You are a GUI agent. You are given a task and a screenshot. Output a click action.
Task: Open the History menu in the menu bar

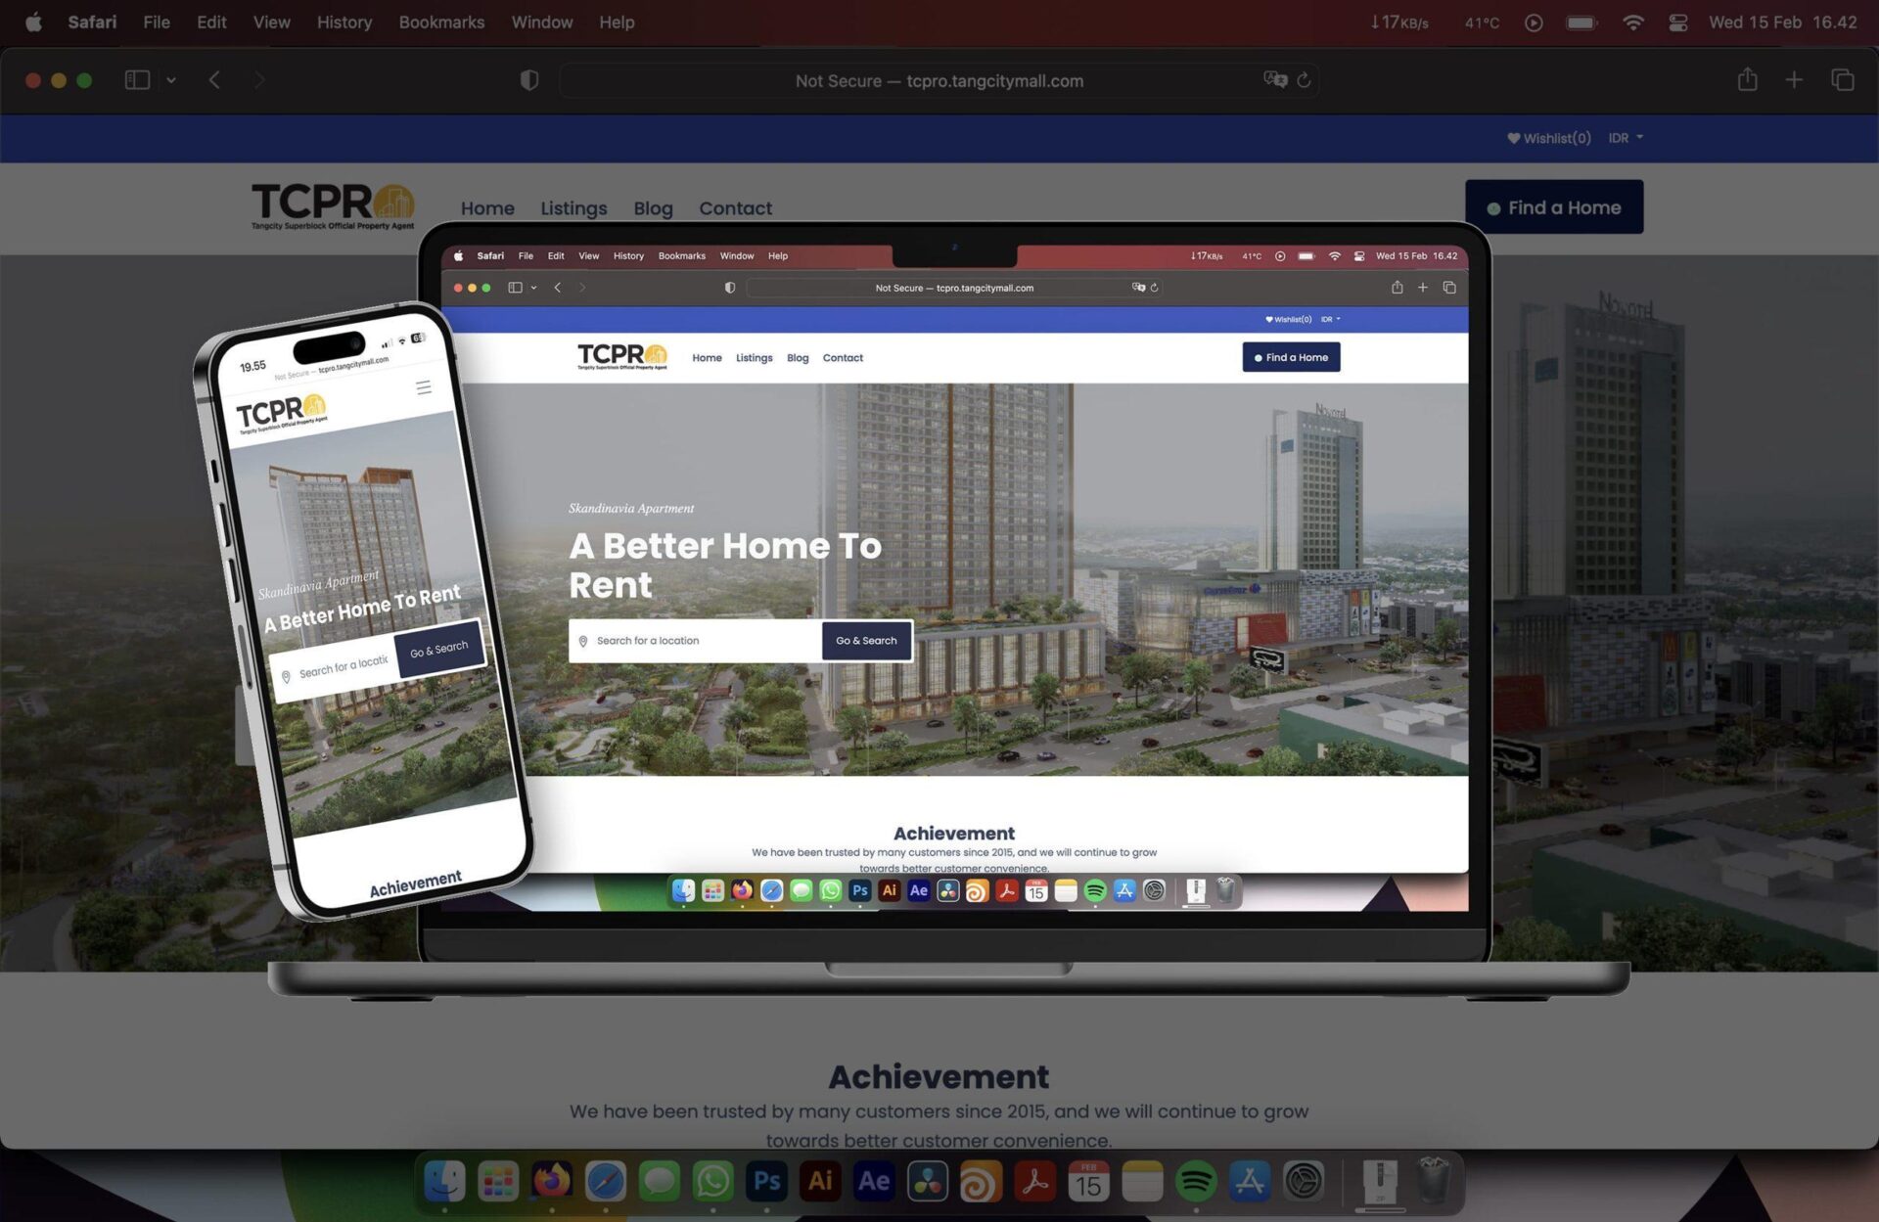tap(344, 22)
